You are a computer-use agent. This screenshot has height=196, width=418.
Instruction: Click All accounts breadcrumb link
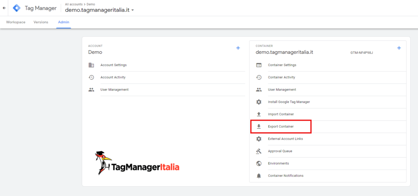tap(74, 4)
